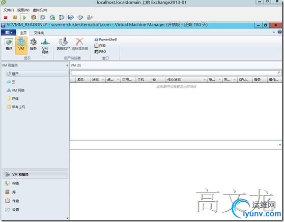The image size is (284, 222).
Task: Launch PowerShell from the ribbon
Action: [x=105, y=40]
